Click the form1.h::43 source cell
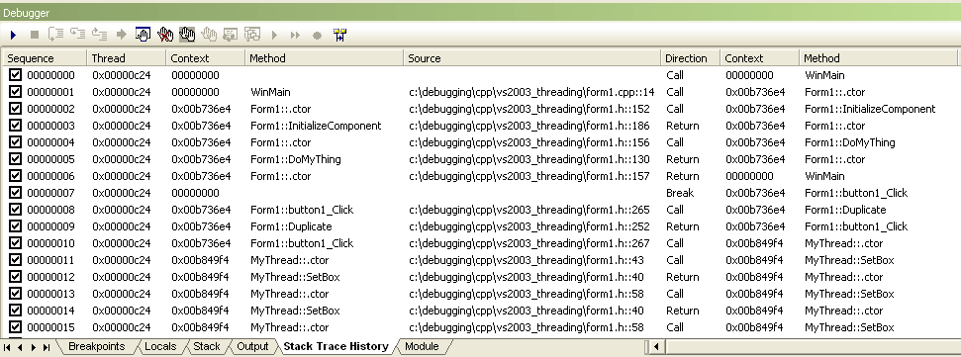 coord(526,260)
